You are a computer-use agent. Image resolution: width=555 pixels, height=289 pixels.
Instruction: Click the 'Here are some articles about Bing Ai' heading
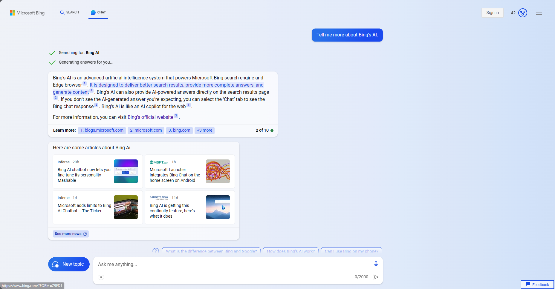pyautogui.click(x=91, y=148)
